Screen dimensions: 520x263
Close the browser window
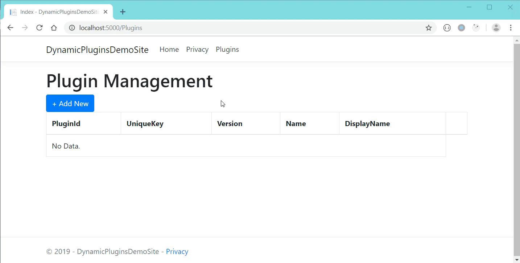coord(510,7)
